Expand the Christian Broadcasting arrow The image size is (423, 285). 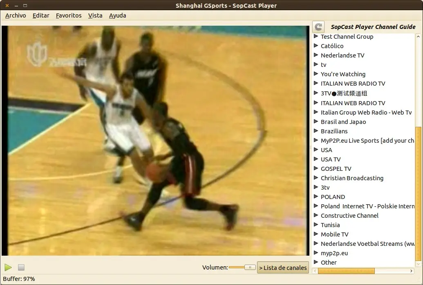(316, 178)
